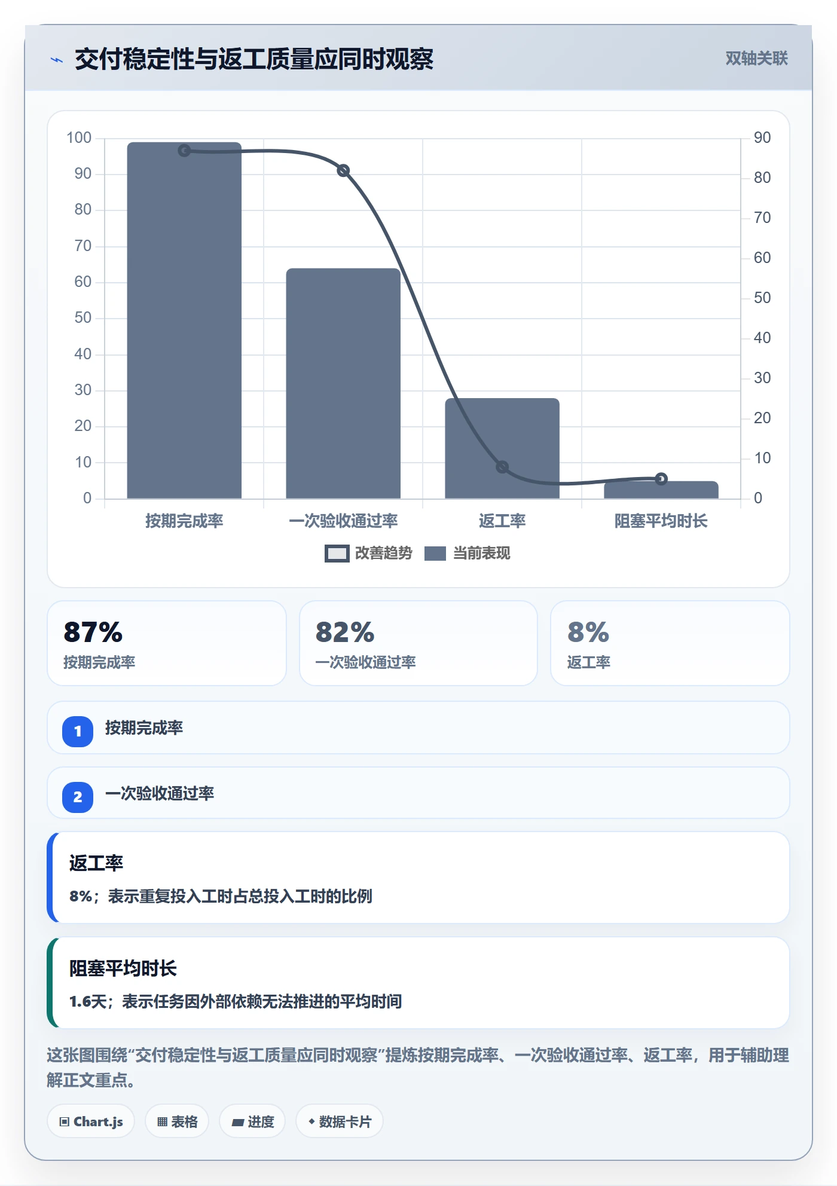Expand the 按期完成率 list row
Image resolution: width=837 pixels, height=1186 pixels.
418,728
